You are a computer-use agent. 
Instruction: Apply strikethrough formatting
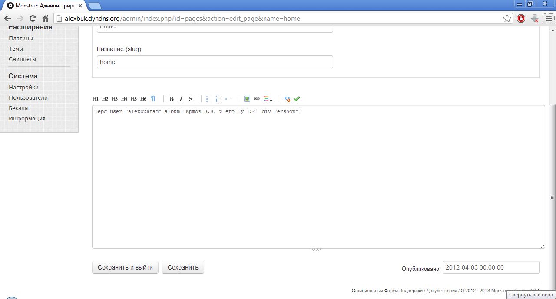(x=191, y=99)
